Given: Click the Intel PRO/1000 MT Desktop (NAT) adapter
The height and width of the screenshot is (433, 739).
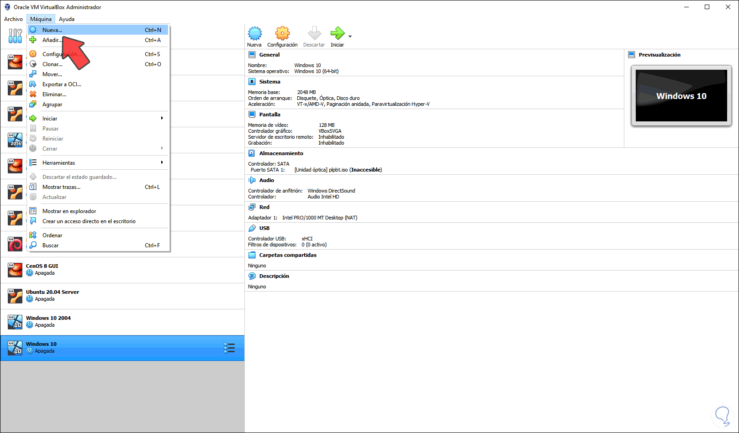Looking at the screenshot, I should [320, 218].
